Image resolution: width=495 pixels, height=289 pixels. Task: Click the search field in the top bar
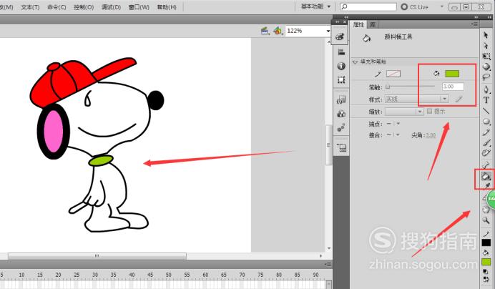coord(368,6)
